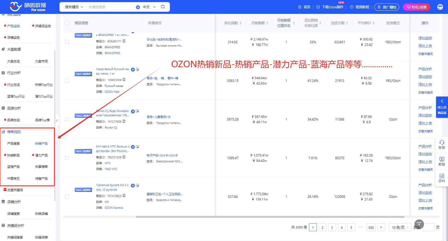Viewport: 448px width, 241px height.
Task: Focus the 关键词搜索 search input
Action: 111,7
